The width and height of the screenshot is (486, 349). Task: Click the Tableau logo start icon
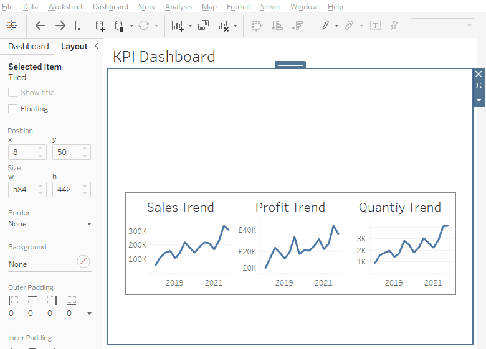12,26
